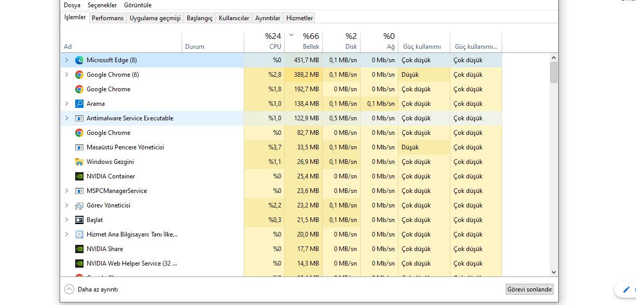636x305 pixels.
Task: Click the Görevi sonlandır button
Action: click(530, 289)
